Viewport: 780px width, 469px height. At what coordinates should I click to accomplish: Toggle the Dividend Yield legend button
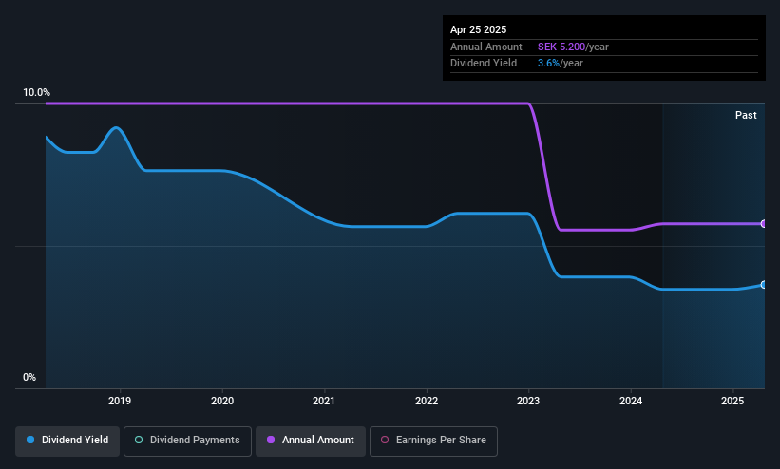coord(67,441)
